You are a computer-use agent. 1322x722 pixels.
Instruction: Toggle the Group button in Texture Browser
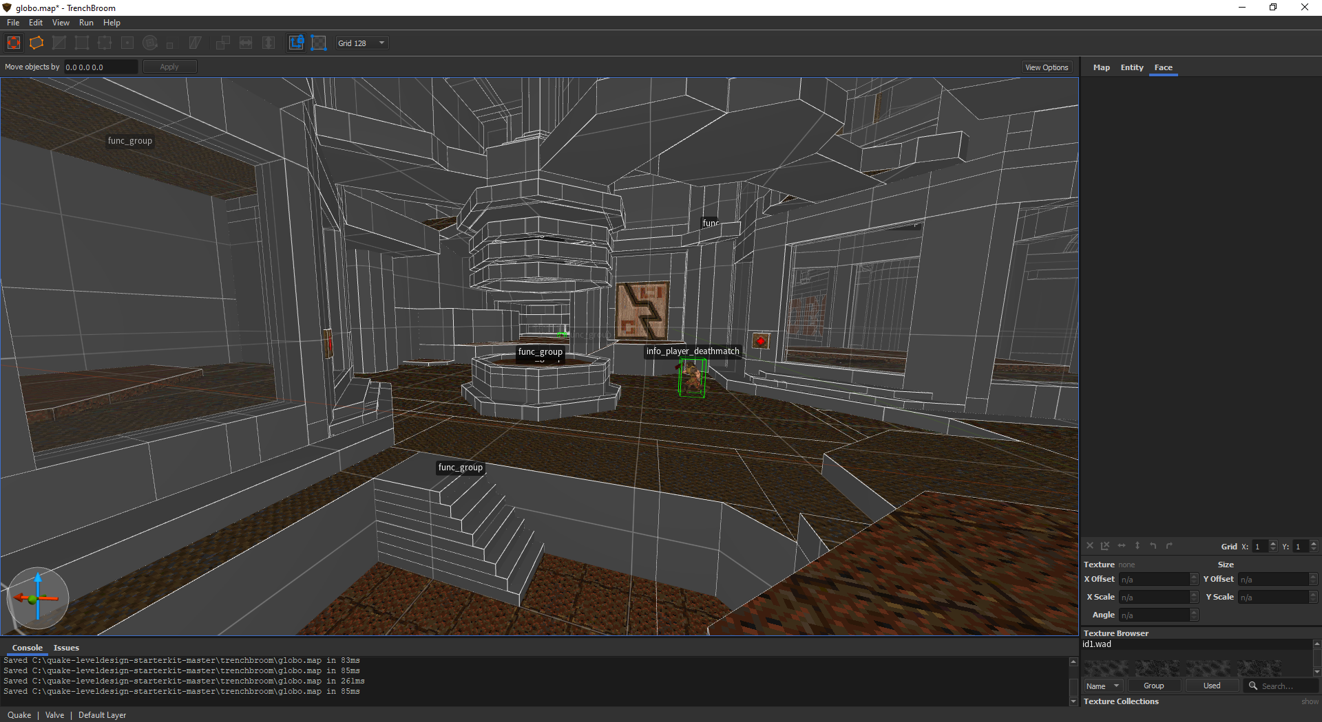[x=1153, y=686]
